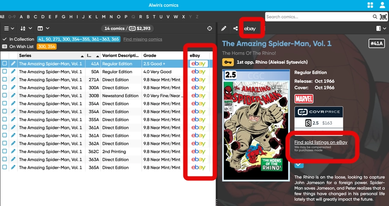389x206 pixels.
Task: Open the apps grid menu
Action: point(370,5)
